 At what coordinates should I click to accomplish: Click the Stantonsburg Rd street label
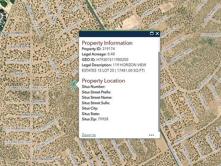pos(45,159)
